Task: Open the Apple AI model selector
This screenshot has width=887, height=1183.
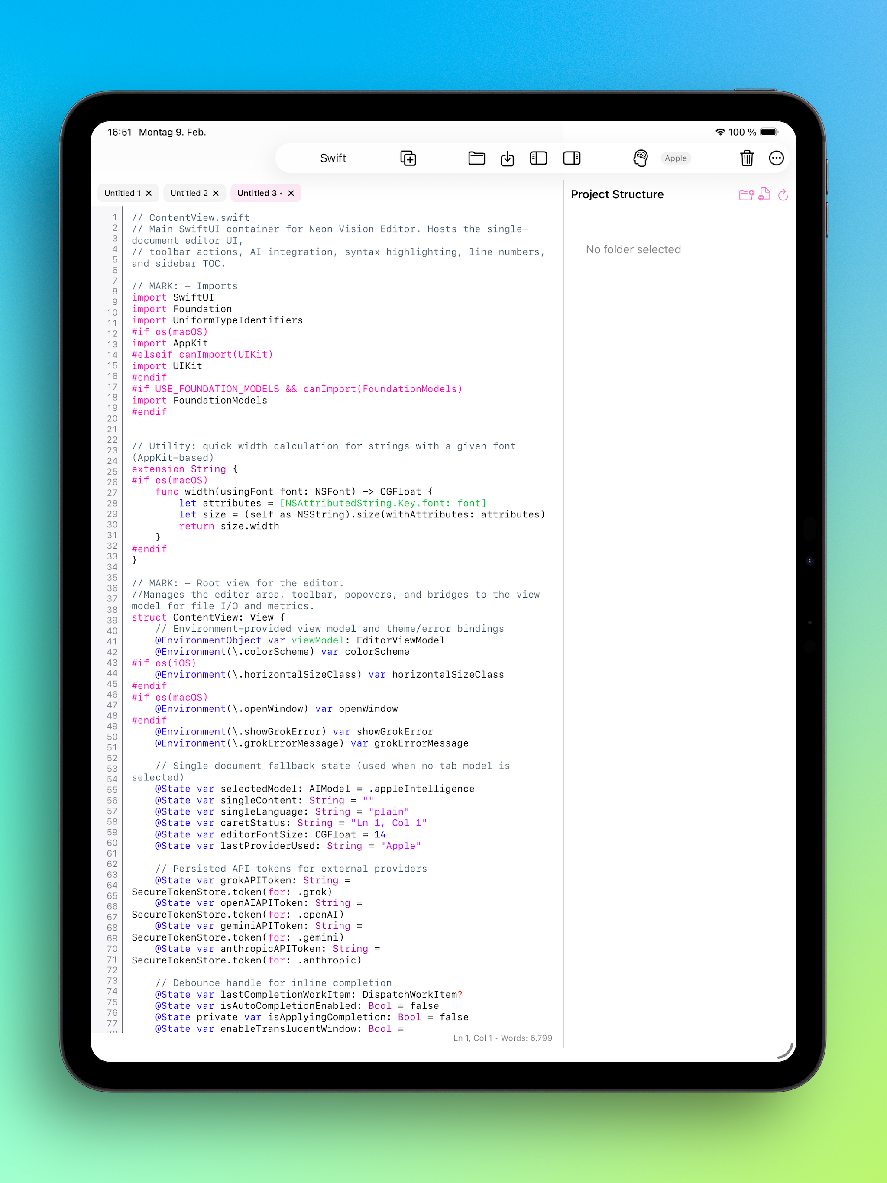Action: click(x=676, y=158)
